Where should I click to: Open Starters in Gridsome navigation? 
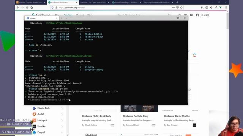coord(68,15)
